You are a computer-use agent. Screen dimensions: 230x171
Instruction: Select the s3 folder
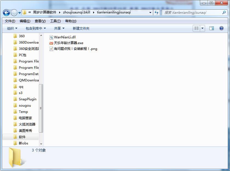coord(21,93)
